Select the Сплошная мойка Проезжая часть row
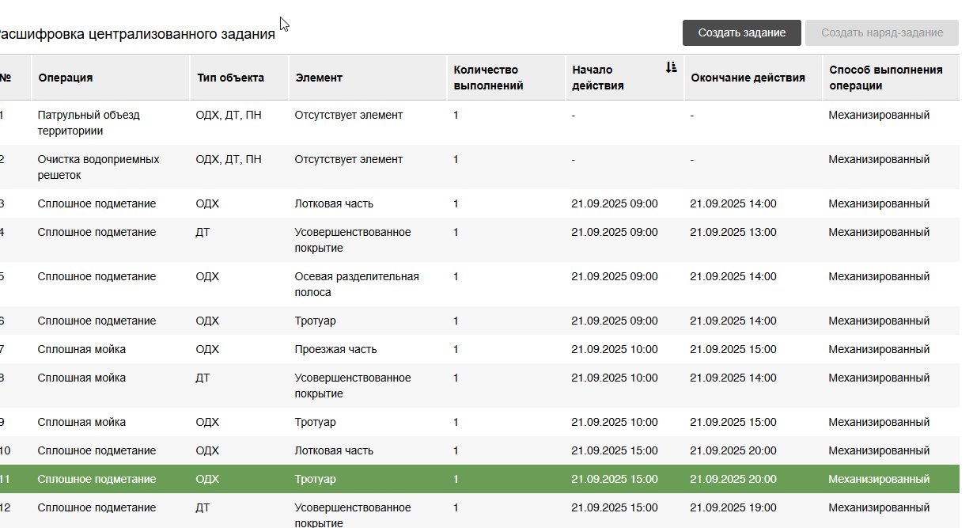 pyautogui.click(x=479, y=349)
